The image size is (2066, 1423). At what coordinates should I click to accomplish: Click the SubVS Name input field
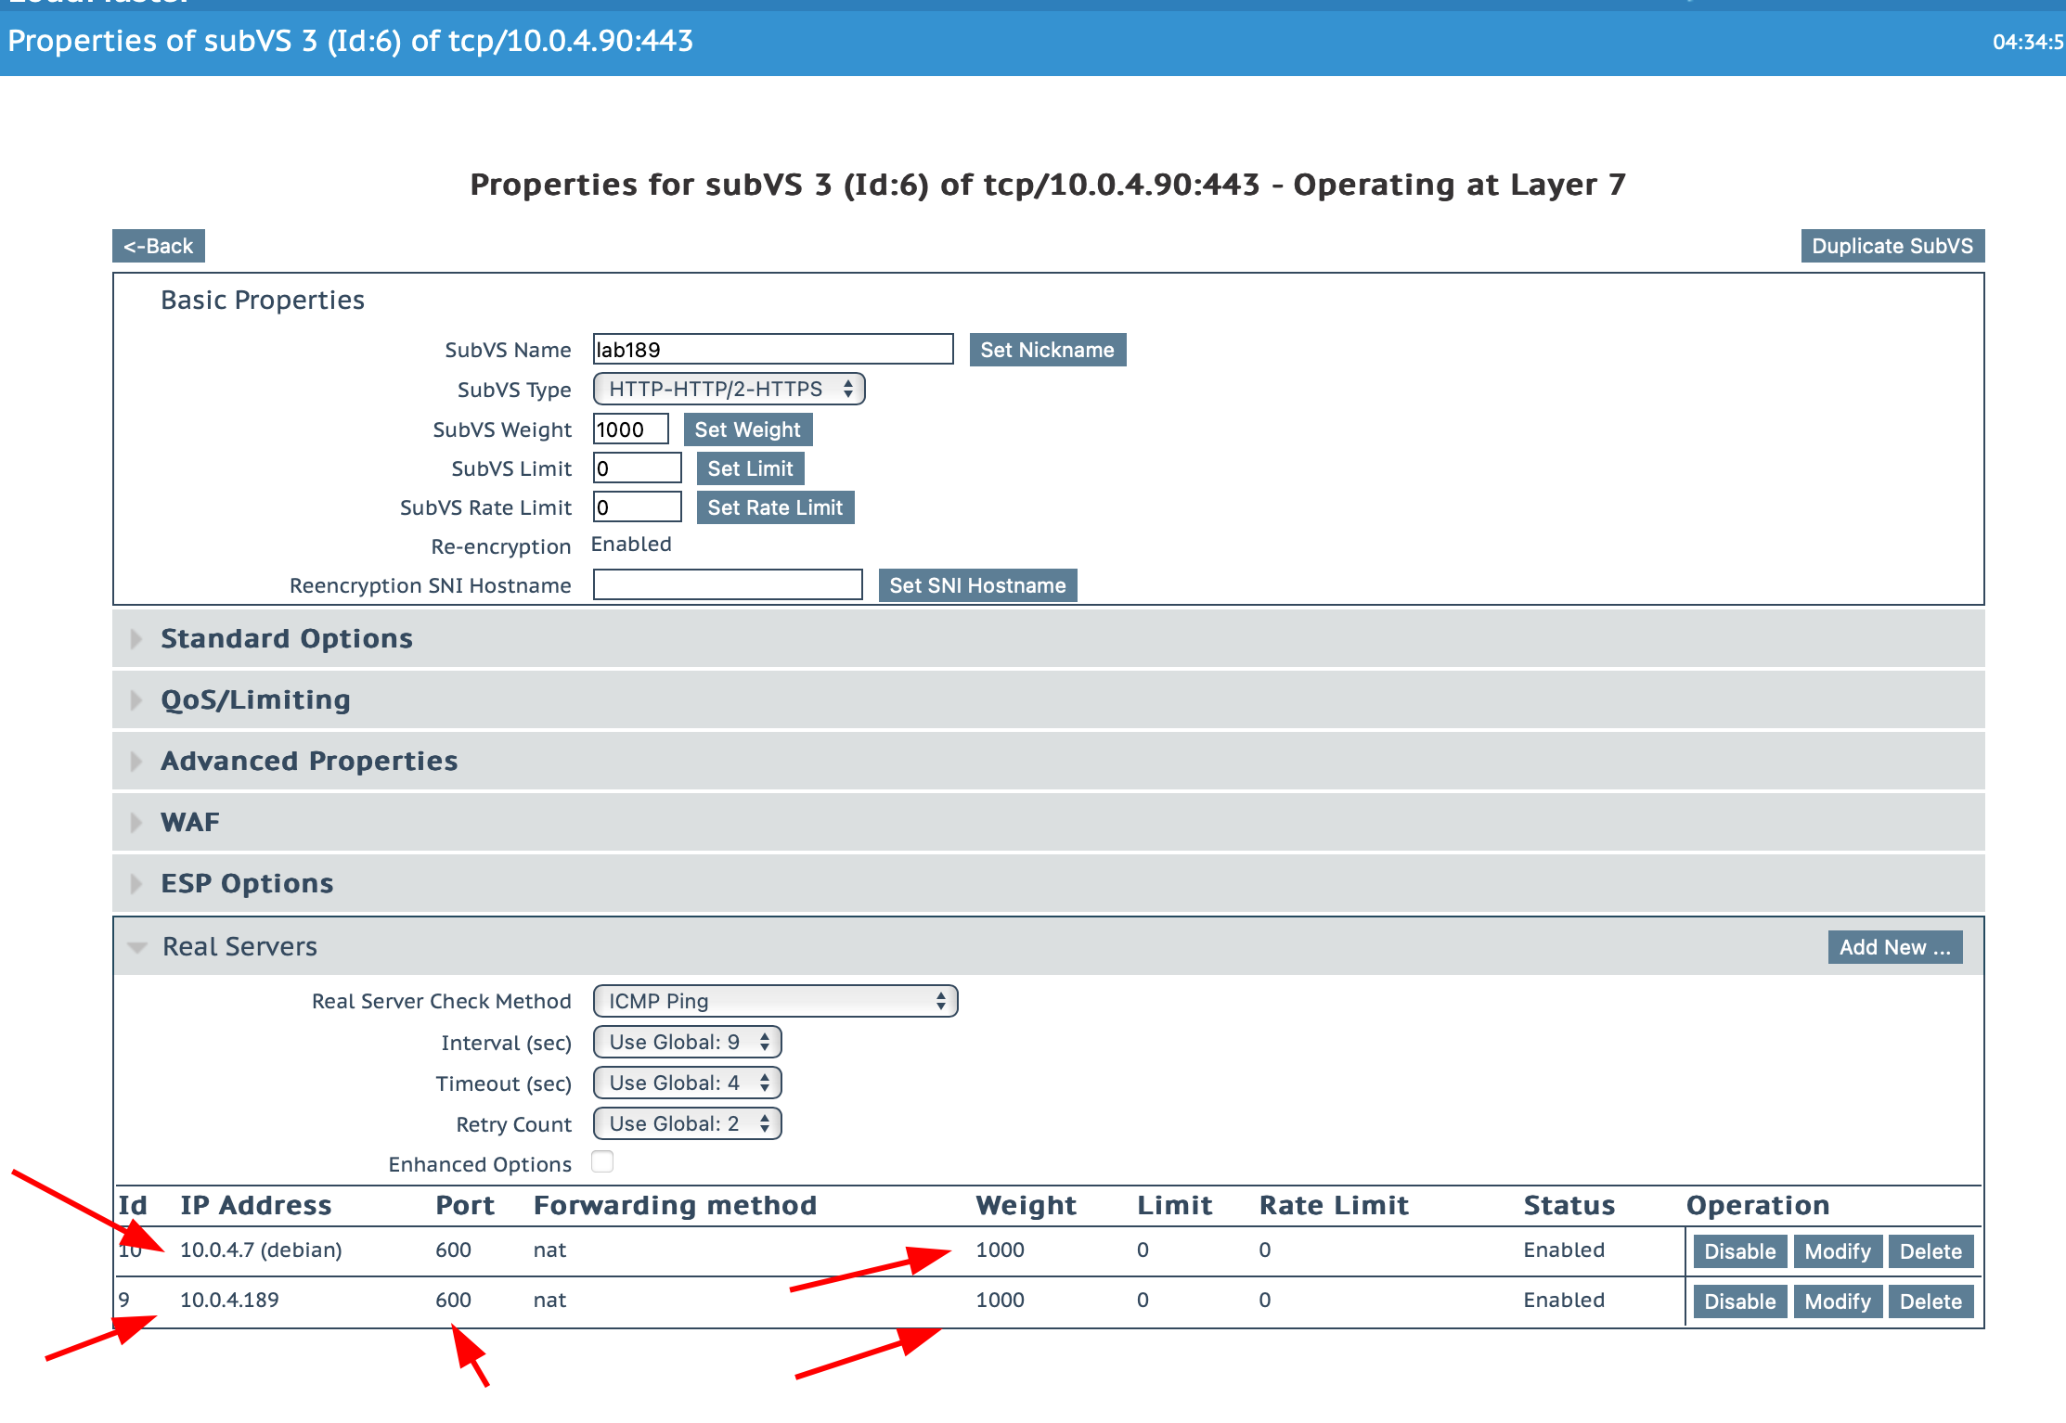(772, 350)
